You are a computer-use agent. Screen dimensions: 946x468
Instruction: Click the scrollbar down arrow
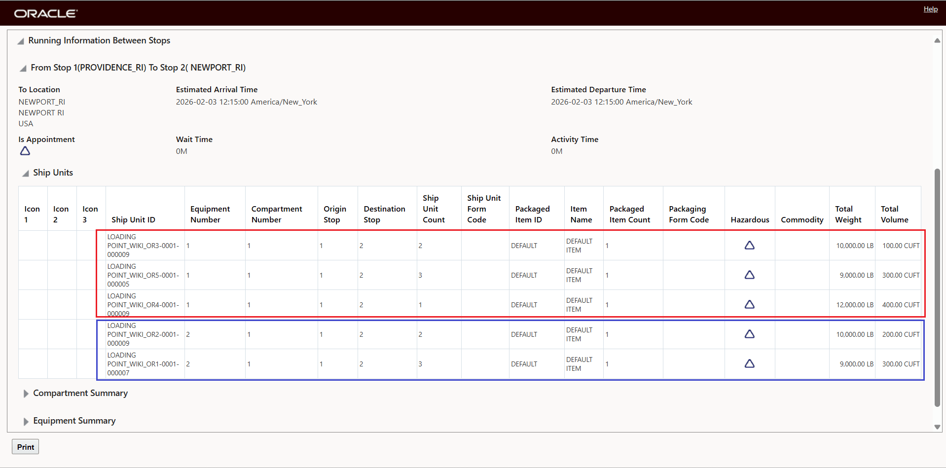(937, 427)
